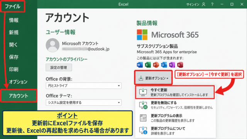247x139 pixels.
Task: Select 開く in the sidebar
Action: [x=13, y=45]
